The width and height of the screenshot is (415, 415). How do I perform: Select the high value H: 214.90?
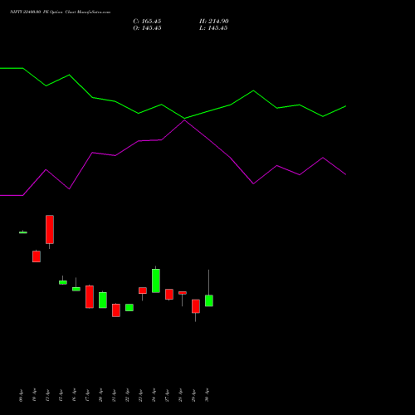click(x=214, y=22)
